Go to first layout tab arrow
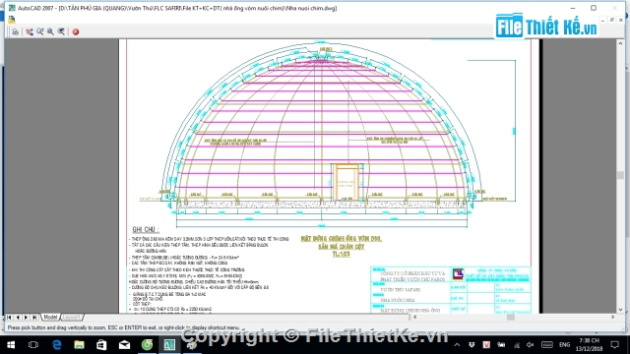 tap(9, 317)
